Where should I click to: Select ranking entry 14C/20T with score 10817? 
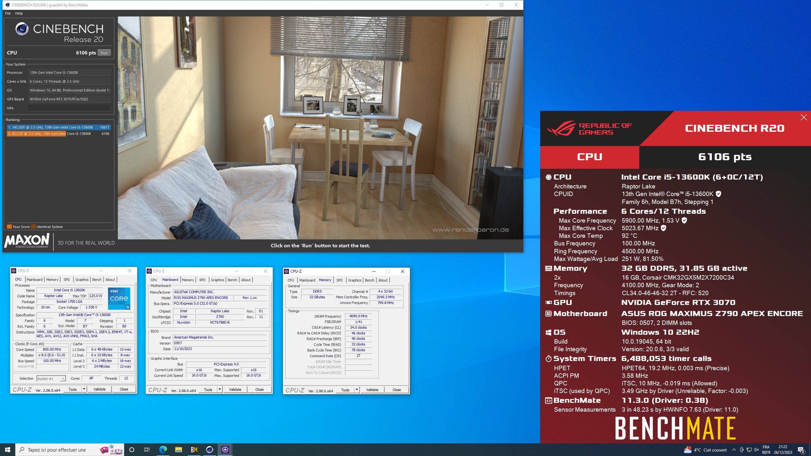[x=59, y=127]
